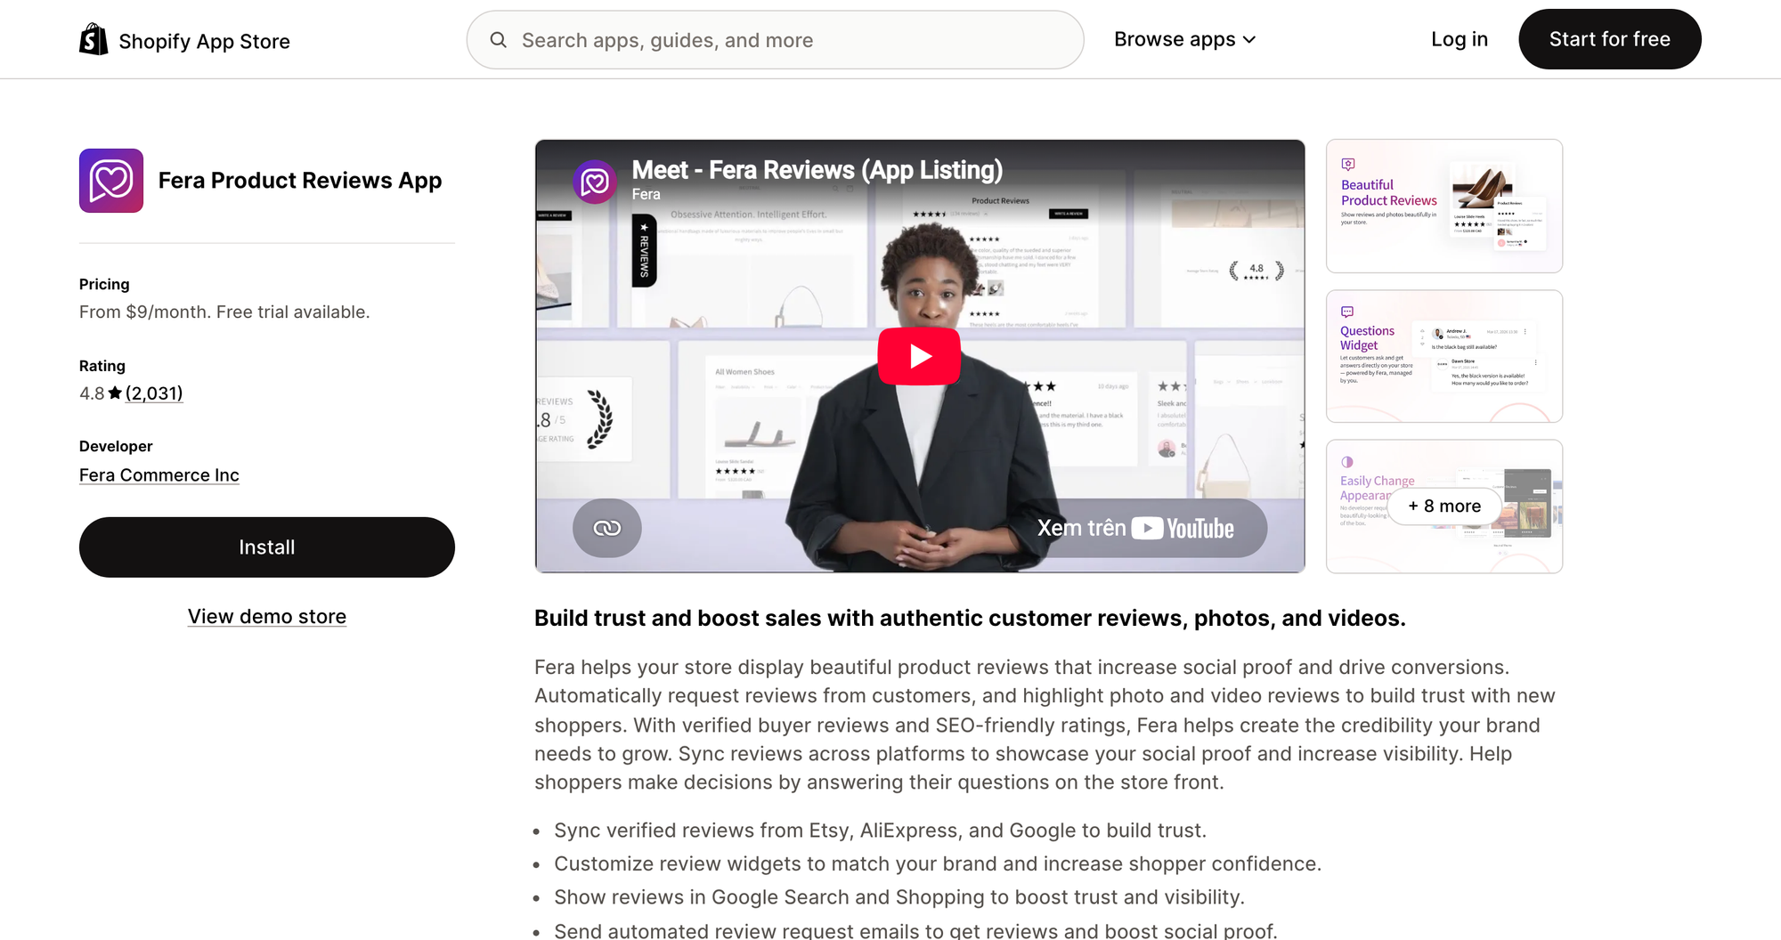Click the Fera app heart icon
This screenshot has height=940, width=1781.
pyautogui.click(x=111, y=181)
